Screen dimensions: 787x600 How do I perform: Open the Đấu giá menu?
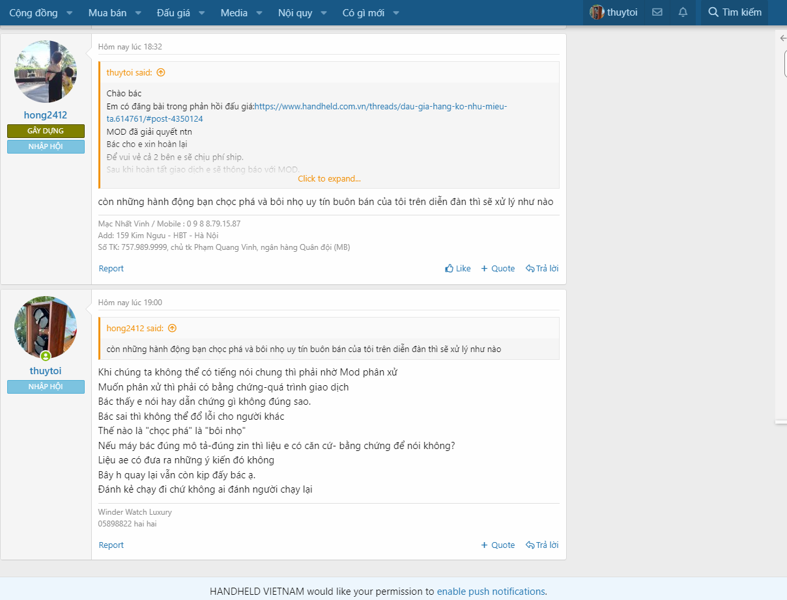point(173,13)
